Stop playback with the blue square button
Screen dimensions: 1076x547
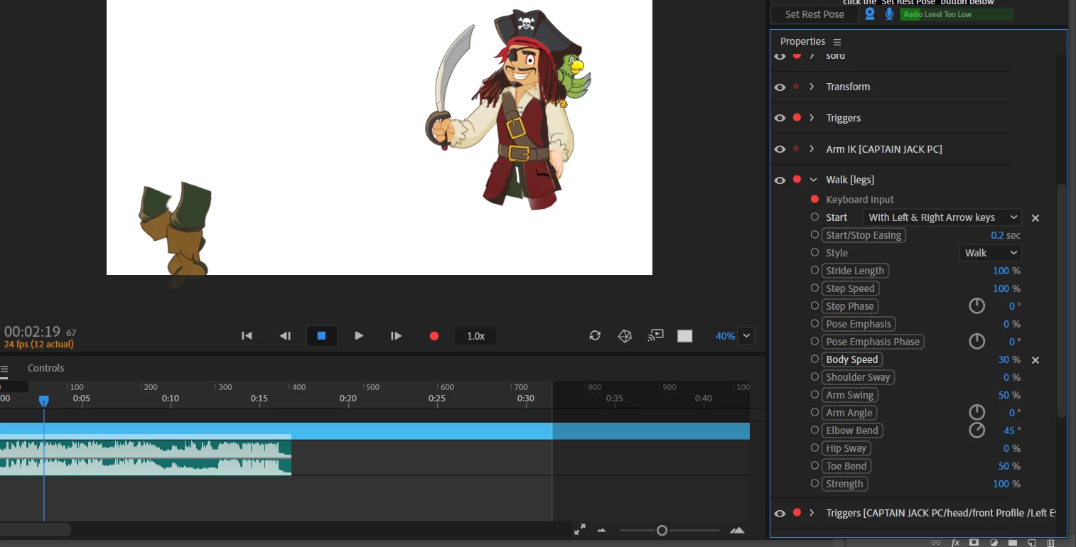[321, 336]
